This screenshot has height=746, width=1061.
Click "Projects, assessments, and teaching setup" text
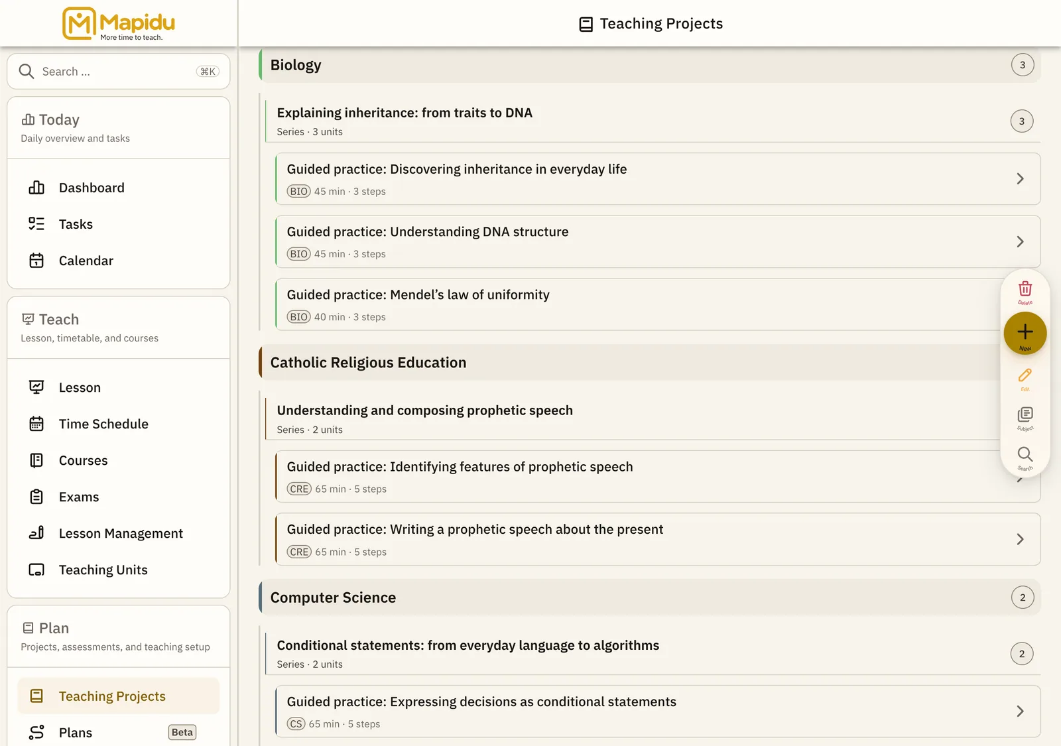(x=115, y=647)
